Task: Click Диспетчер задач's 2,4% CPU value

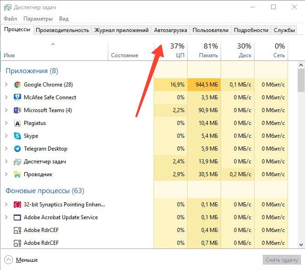Action: (179, 162)
